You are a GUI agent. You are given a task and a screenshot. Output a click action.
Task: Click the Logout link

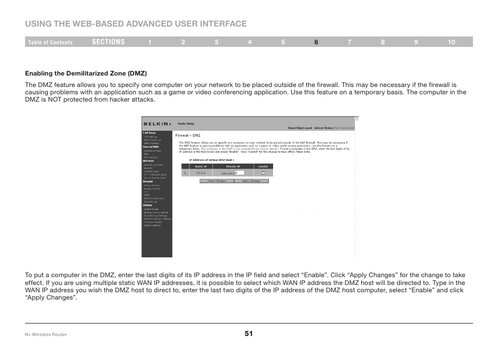tap(307, 128)
